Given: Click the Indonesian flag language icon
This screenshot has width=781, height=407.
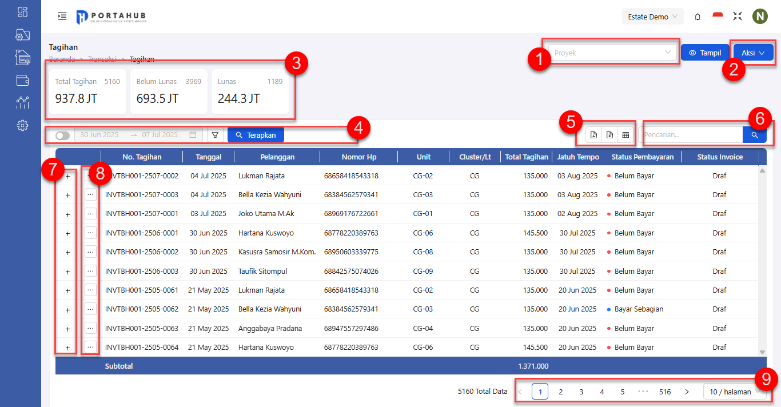Looking at the screenshot, I should (x=718, y=17).
